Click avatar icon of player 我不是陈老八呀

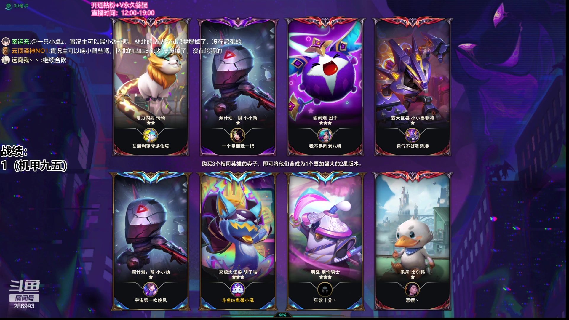325,136
